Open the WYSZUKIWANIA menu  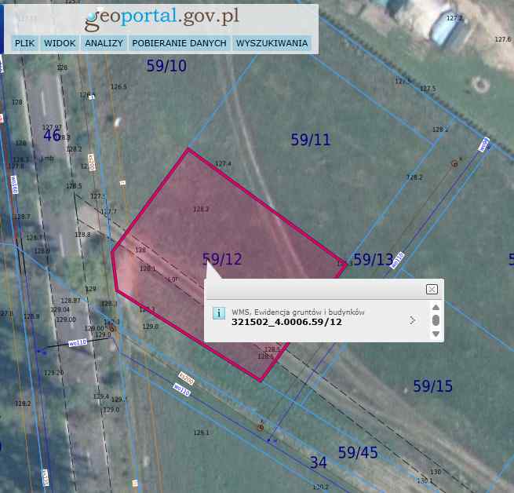pyautogui.click(x=272, y=43)
